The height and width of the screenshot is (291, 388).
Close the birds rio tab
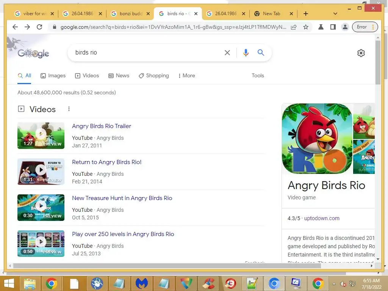[196, 14]
